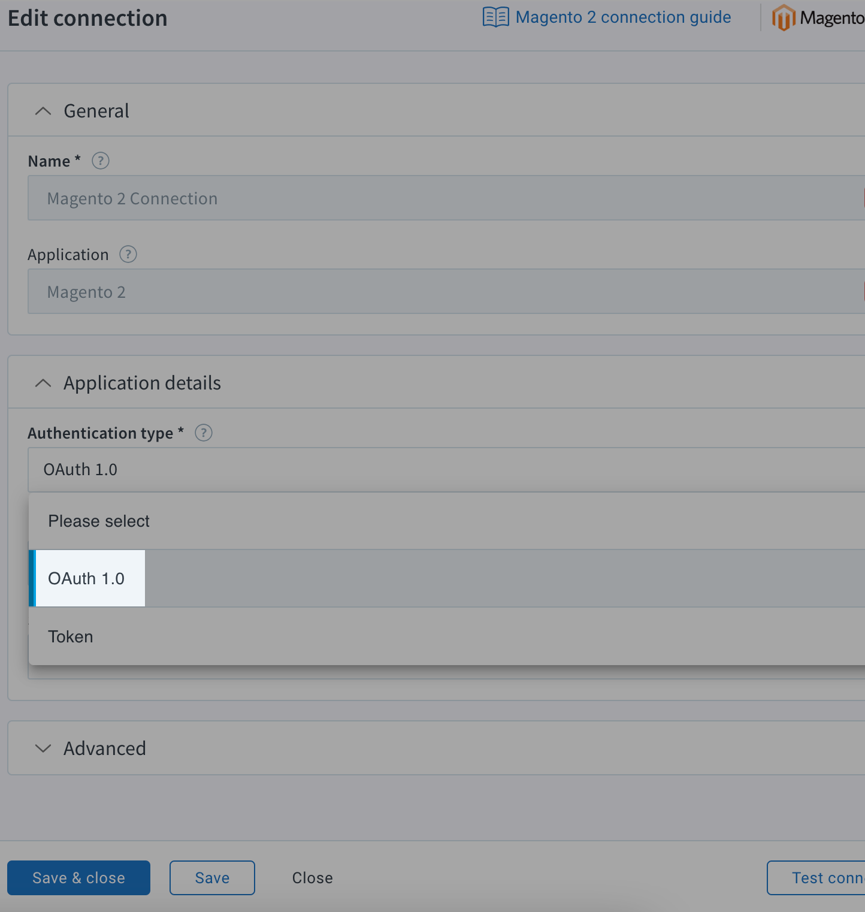Open the Authentication type dropdown
The height and width of the screenshot is (912, 865).
[446, 470]
